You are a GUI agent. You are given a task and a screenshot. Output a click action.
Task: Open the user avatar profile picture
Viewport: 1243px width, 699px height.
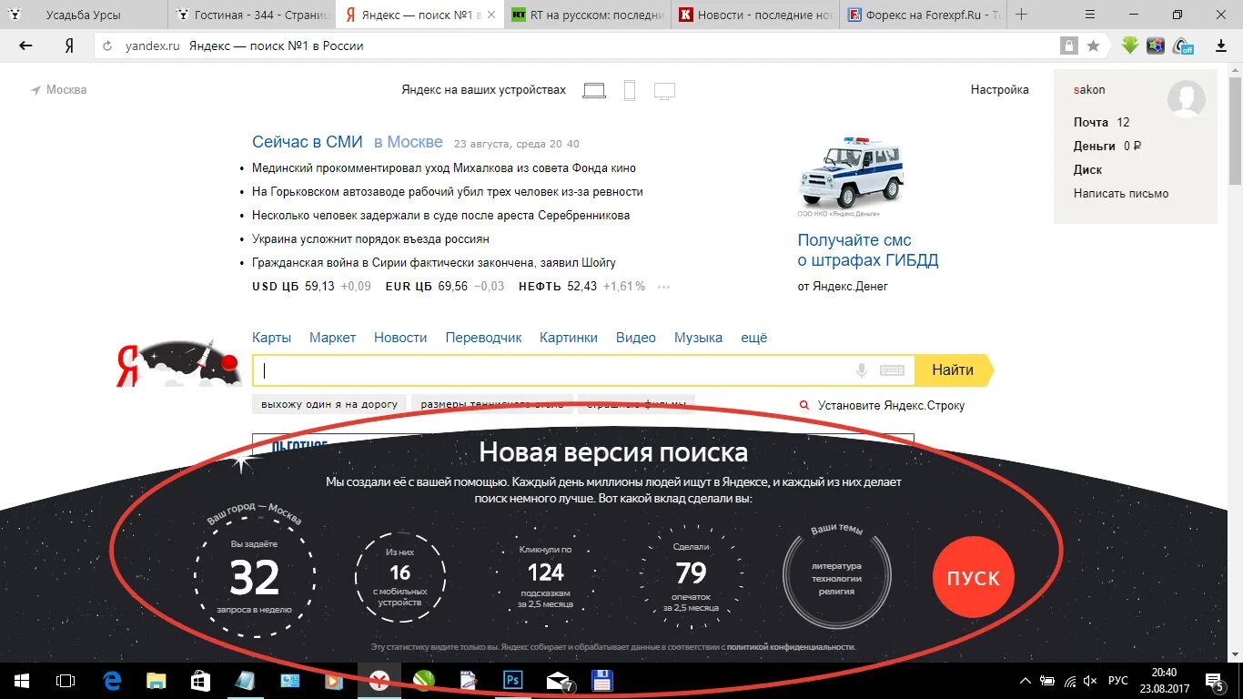point(1187,98)
